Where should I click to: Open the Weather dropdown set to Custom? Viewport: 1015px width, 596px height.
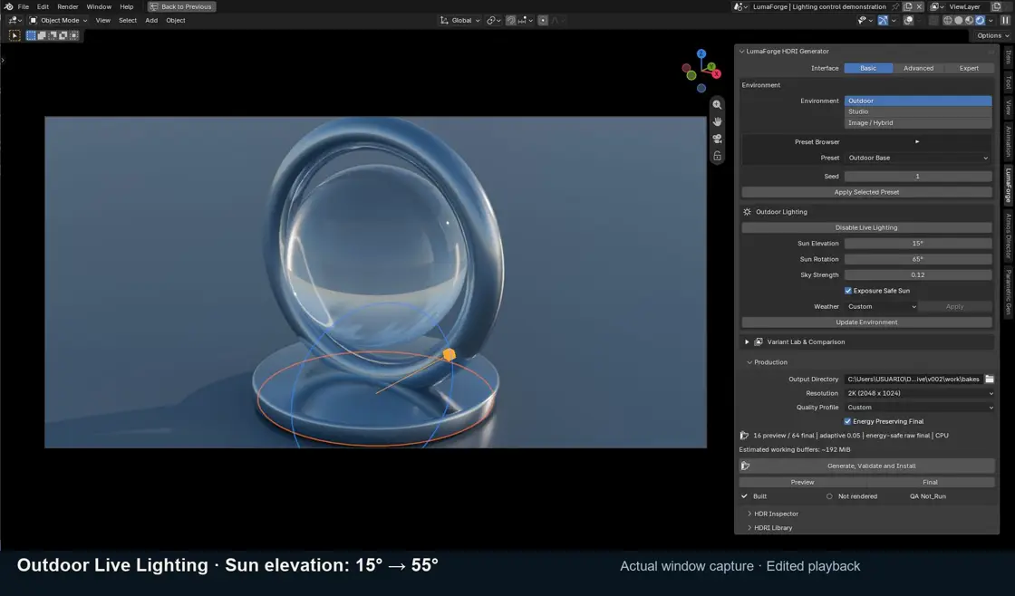[x=881, y=307]
